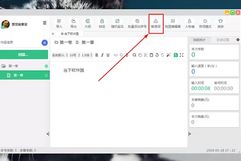Open the 导出 export tool

pyautogui.click(x=74, y=24)
